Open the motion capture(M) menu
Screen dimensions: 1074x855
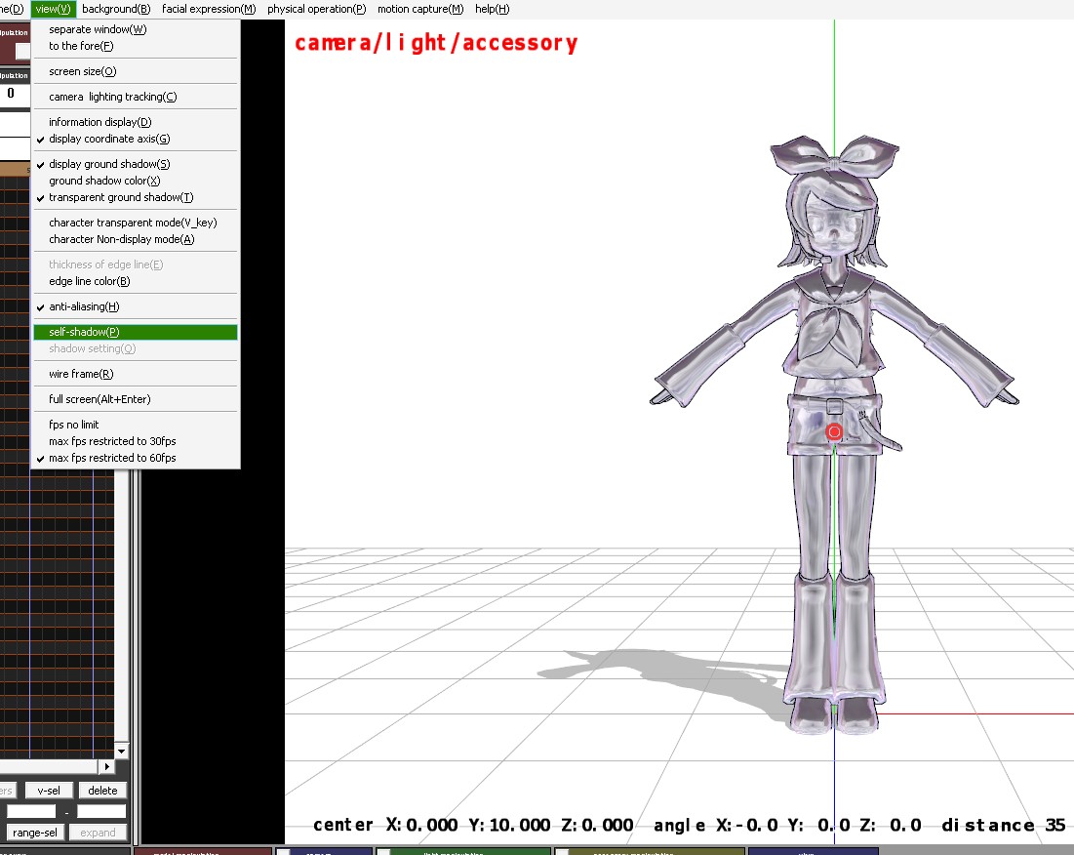pos(420,9)
